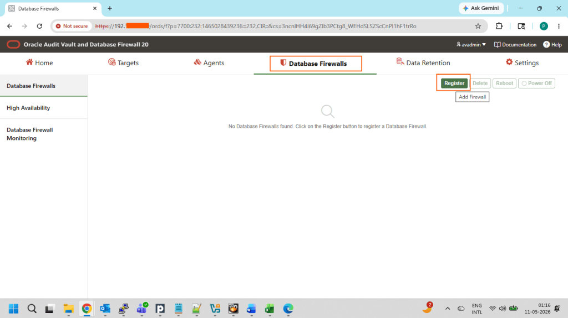Click the magnifier icon above empty message
Screen dimensions: 568x318
click(x=328, y=111)
